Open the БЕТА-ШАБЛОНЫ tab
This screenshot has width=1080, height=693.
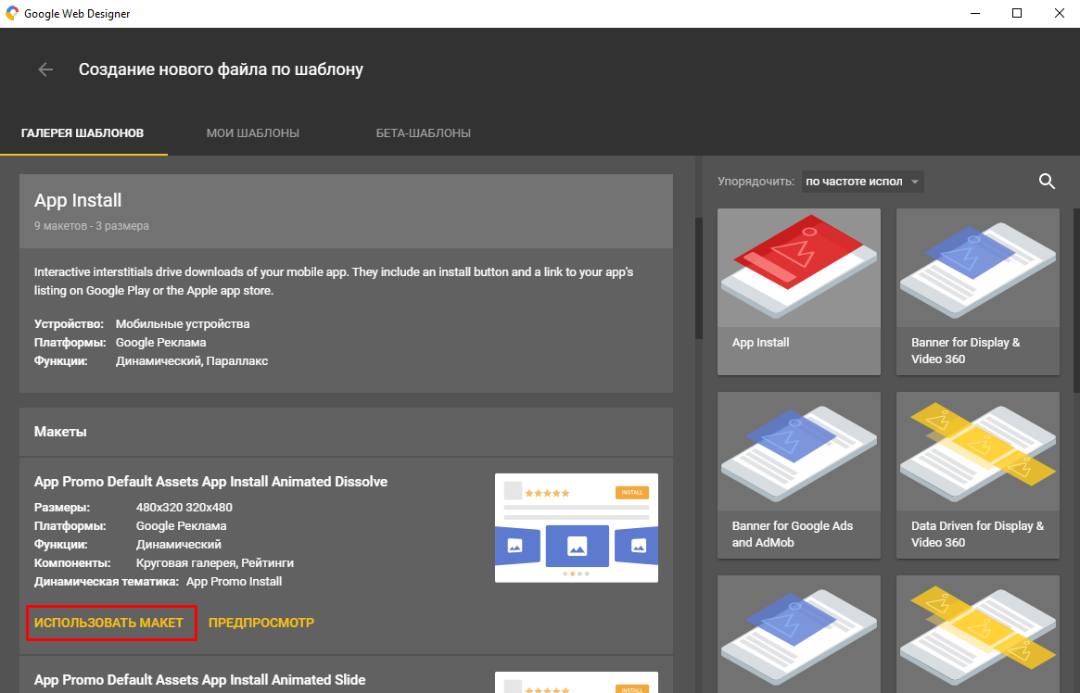(x=423, y=132)
